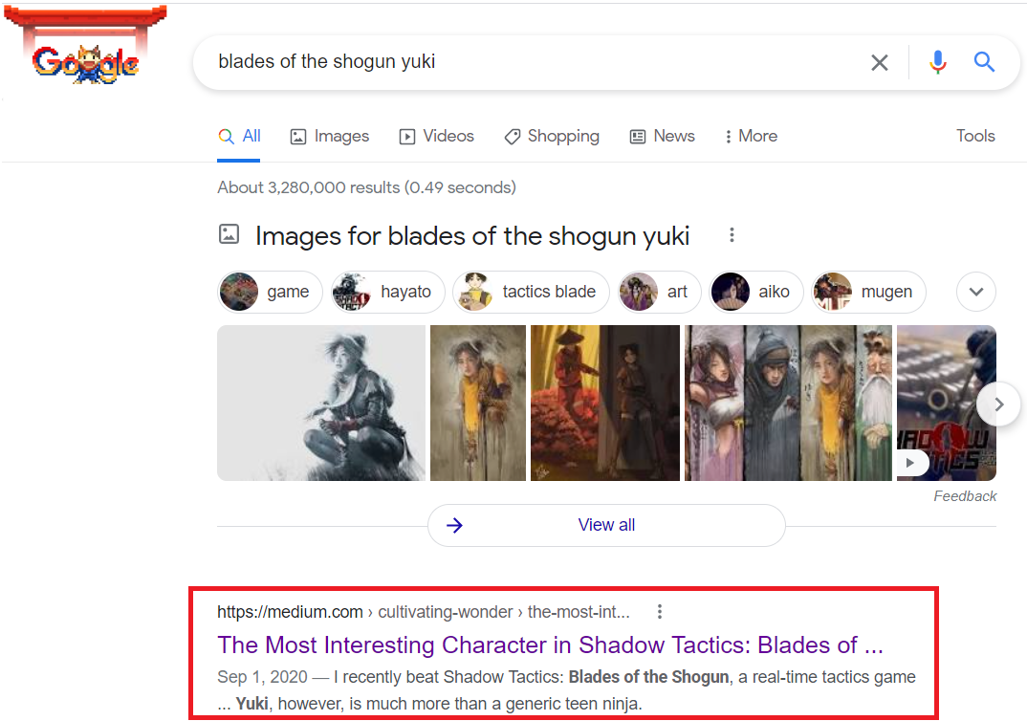Open three-dot menu next to medium.com result
Screen dimensions: 1027x721
click(x=660, y=612)
